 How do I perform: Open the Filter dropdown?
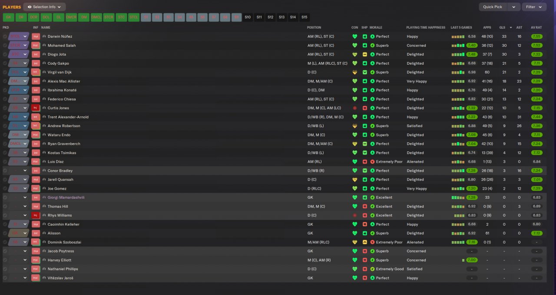coord(534,7)
